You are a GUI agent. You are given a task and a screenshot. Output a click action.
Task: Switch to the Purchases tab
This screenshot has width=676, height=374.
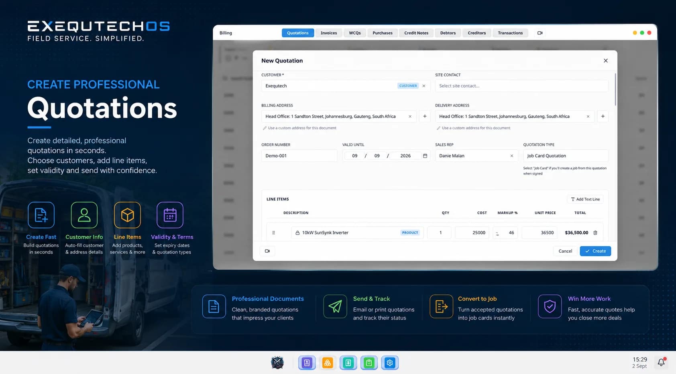click(x=383, y=33)
